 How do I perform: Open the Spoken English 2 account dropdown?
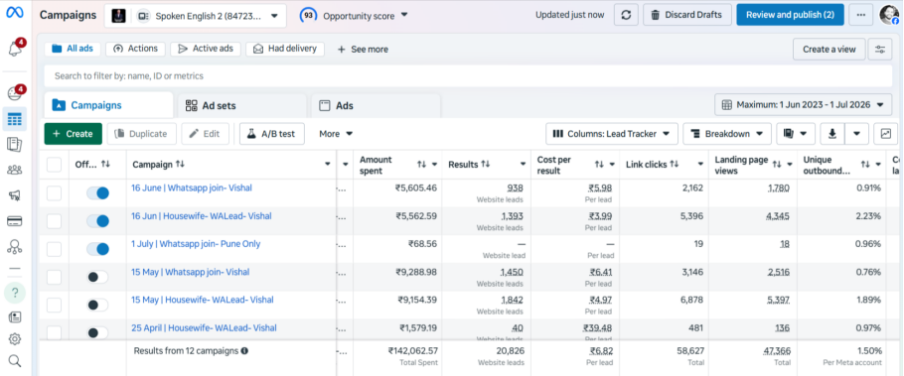pos(196,16)
